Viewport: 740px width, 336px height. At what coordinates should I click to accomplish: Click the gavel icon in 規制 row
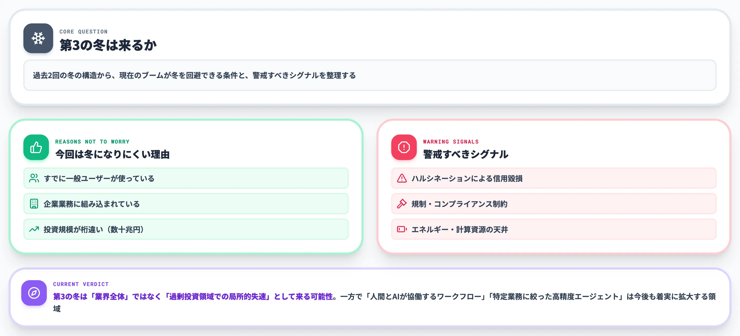[x=402, y=204]
